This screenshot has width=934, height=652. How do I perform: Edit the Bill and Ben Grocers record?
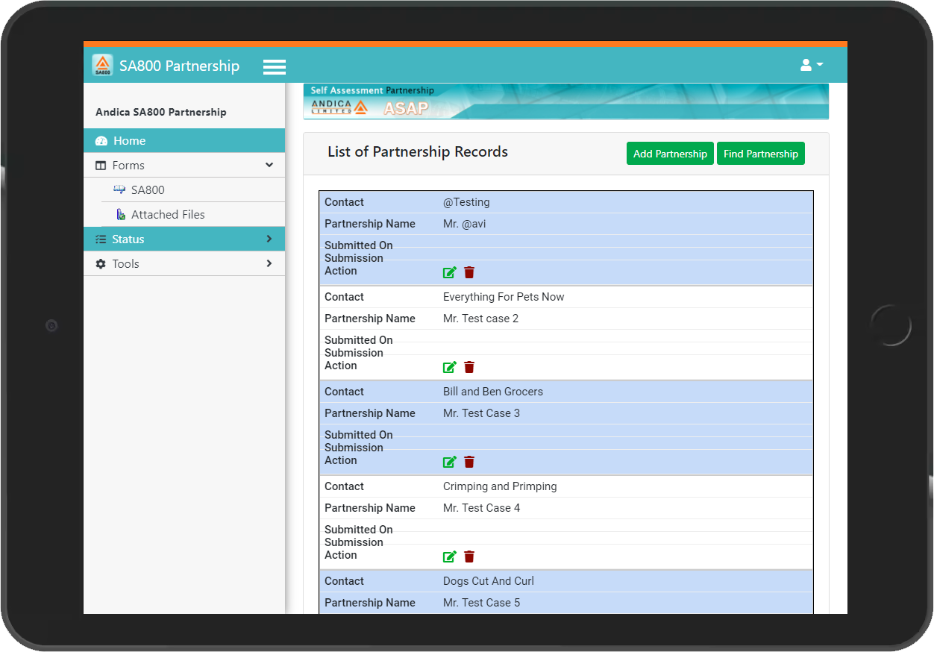pos(449,462)
